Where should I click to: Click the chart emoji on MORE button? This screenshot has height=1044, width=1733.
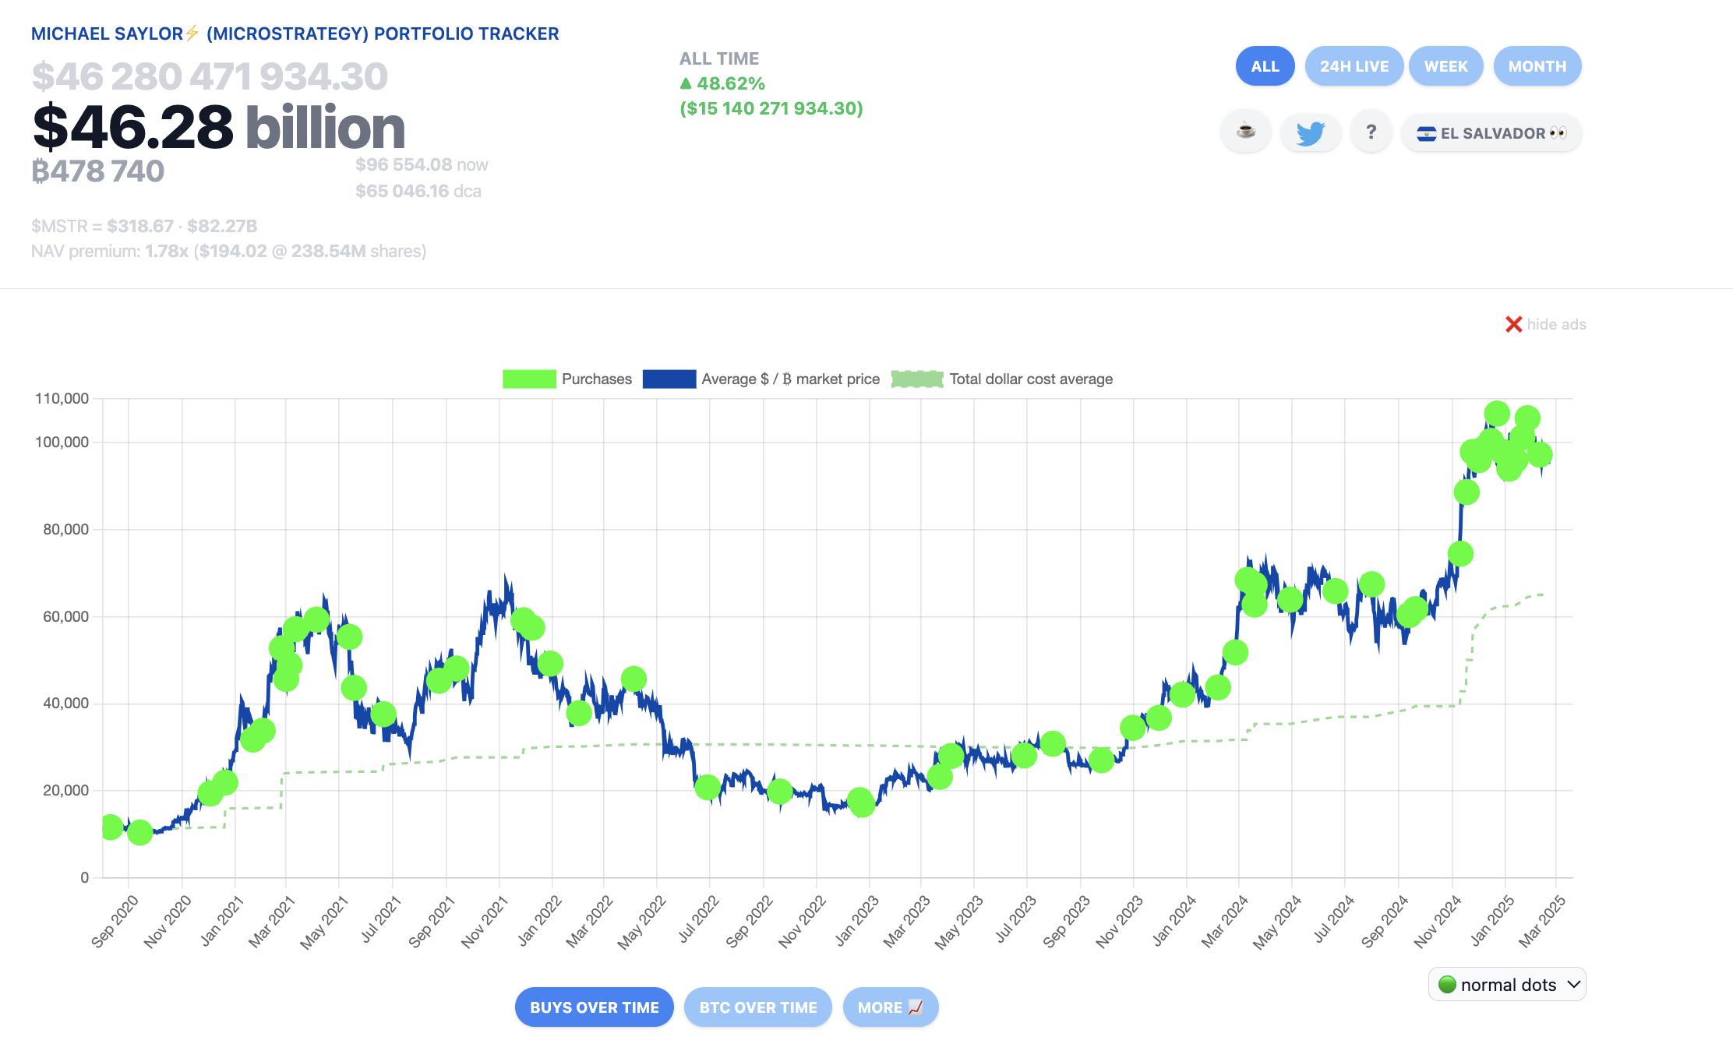[x=916, y=1007]
